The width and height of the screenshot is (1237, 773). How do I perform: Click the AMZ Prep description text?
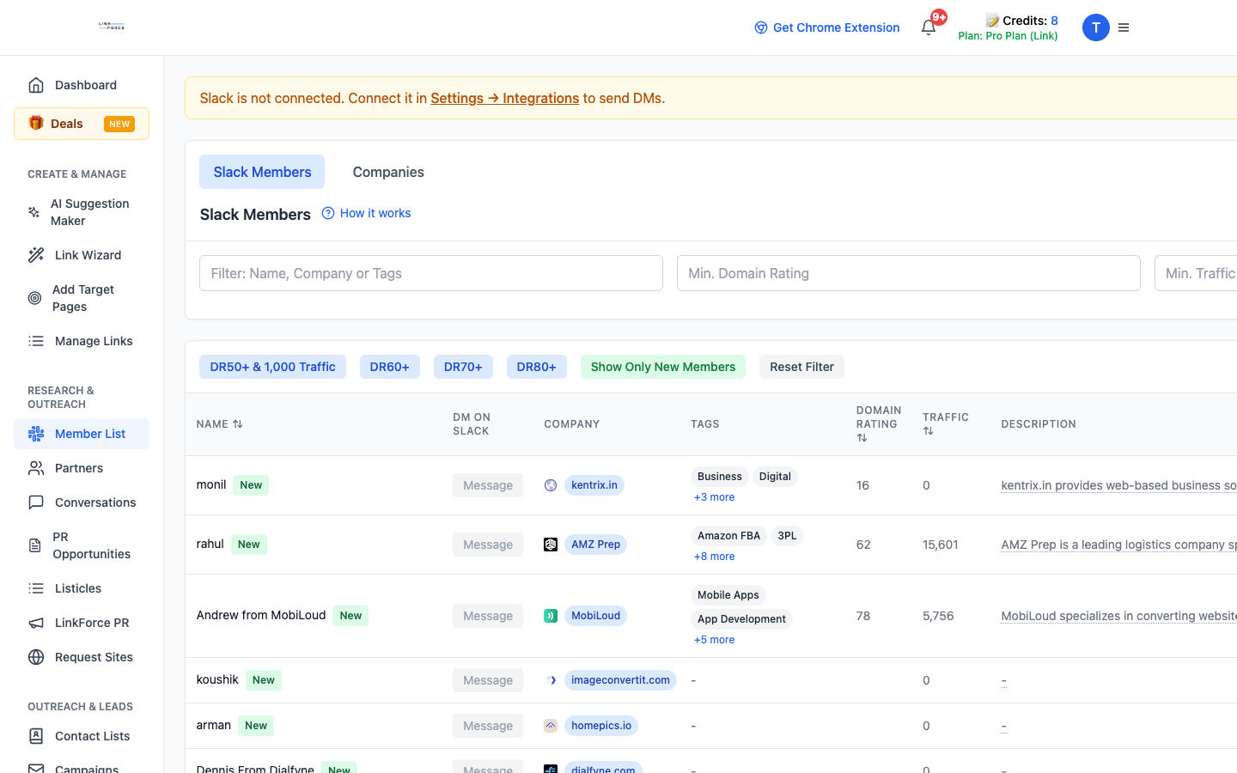click(1118, 545)
